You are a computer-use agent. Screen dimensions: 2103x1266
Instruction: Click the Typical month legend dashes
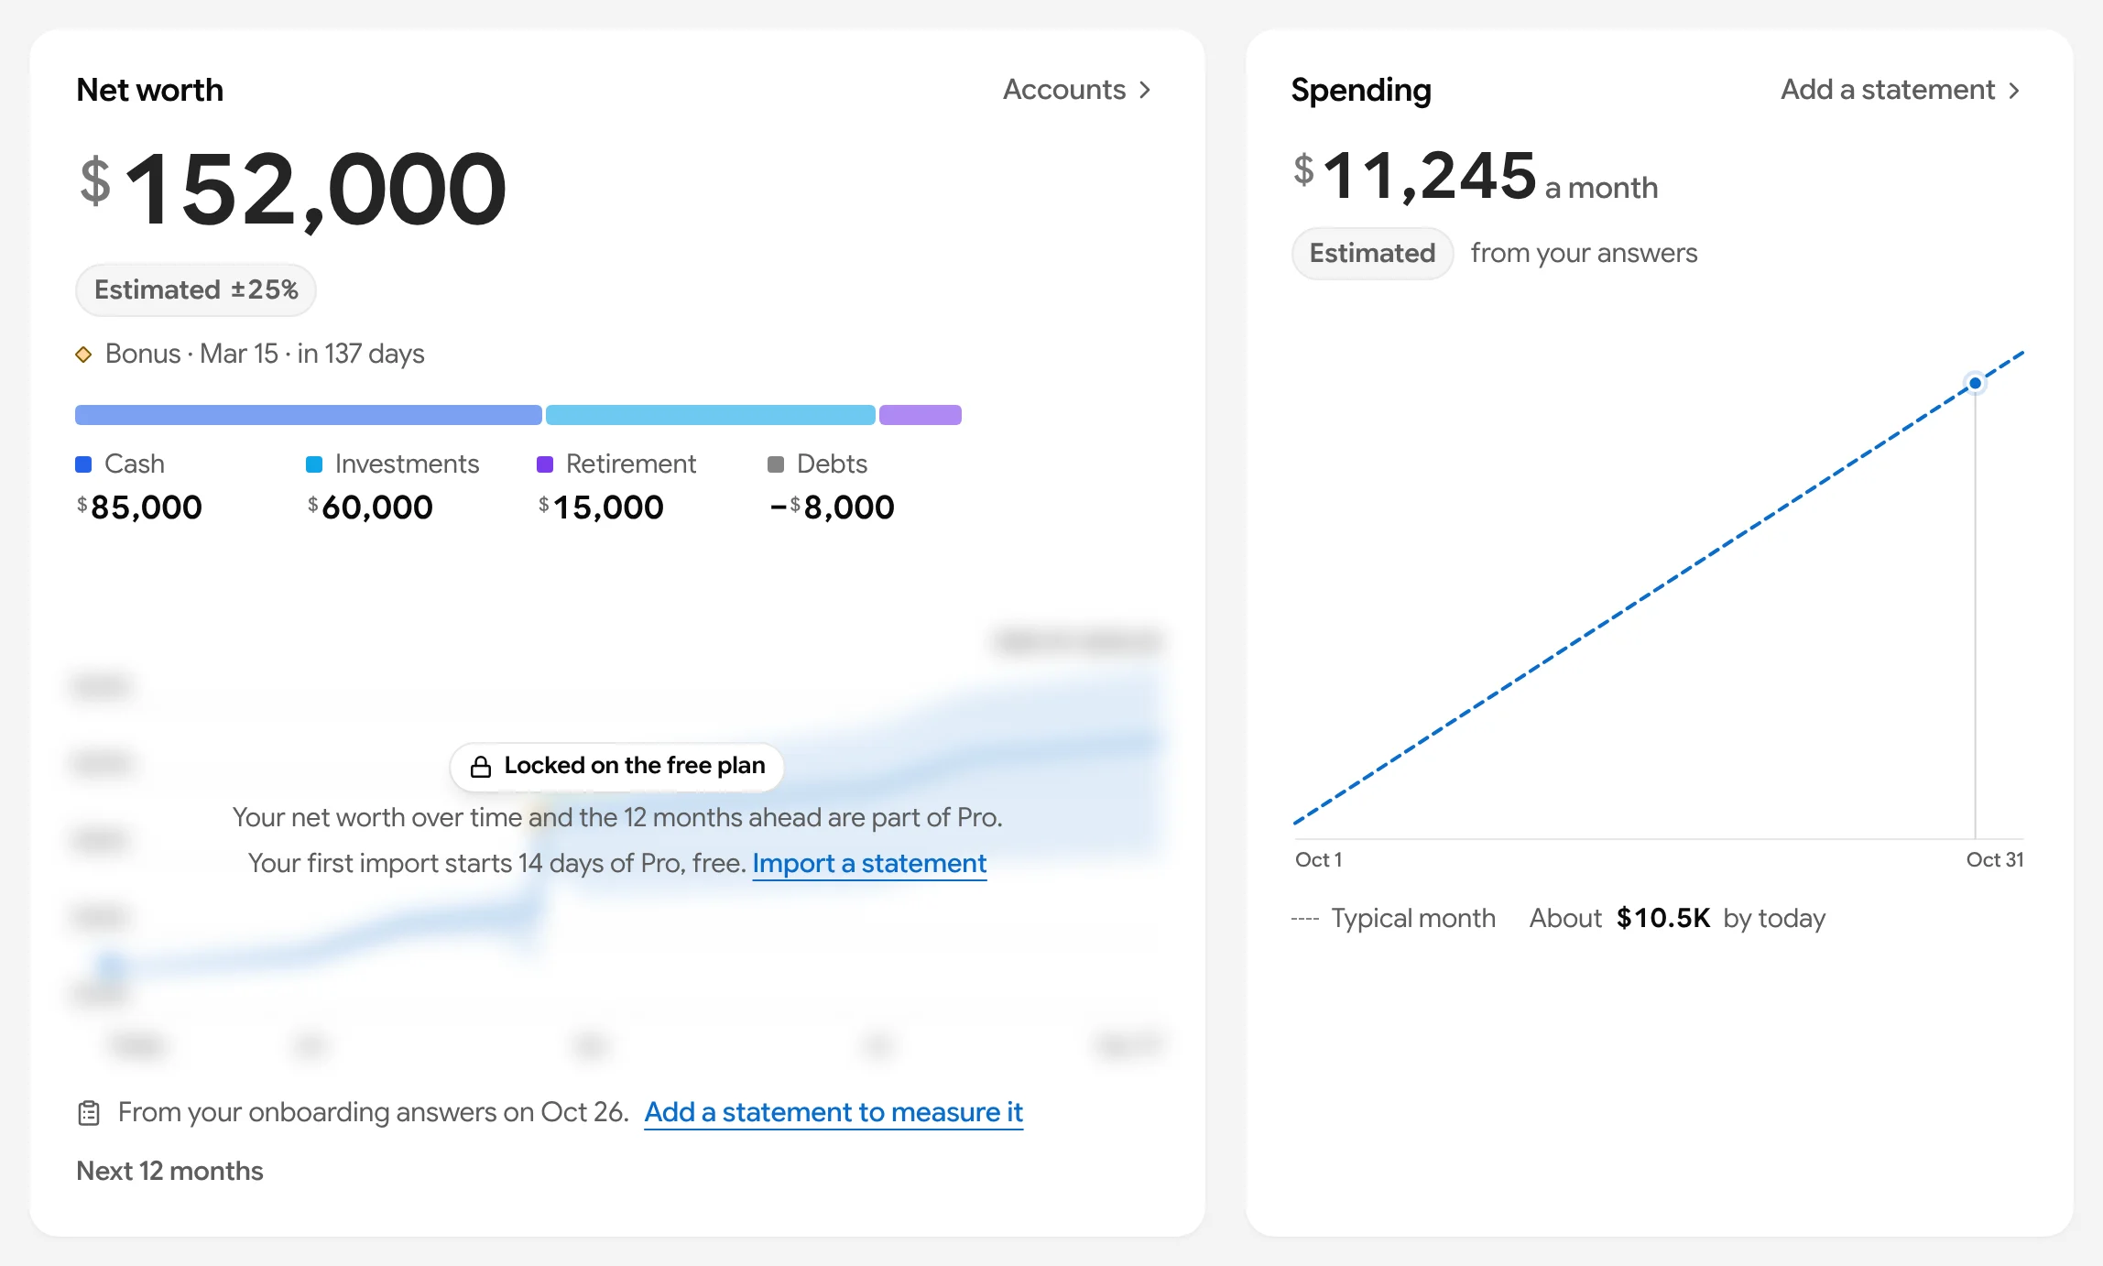point(1305,919)
